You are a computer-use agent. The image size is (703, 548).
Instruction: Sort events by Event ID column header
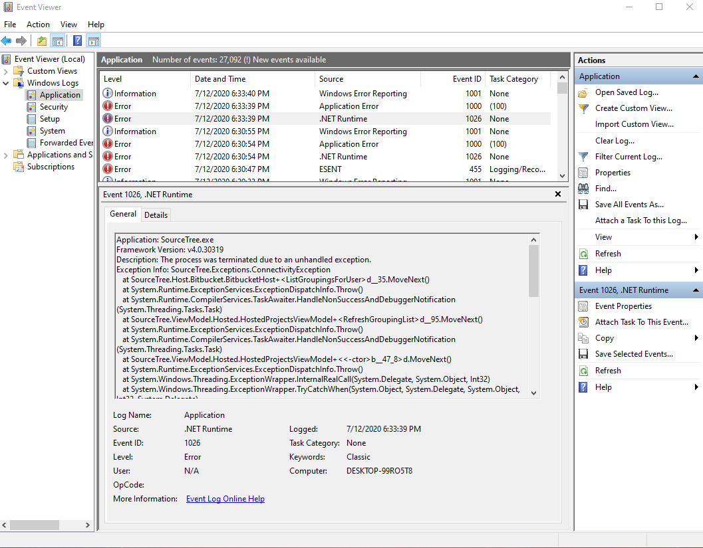pos(454,79)
